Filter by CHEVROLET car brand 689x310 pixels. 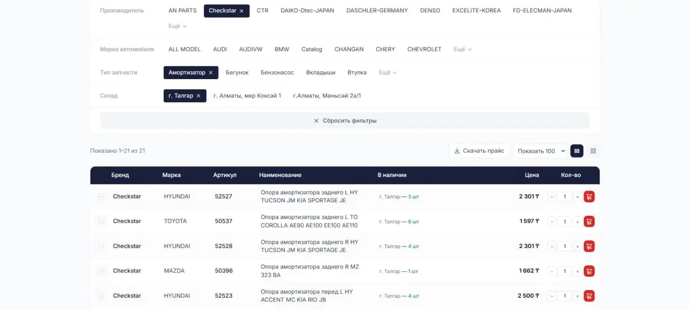pos(424,50)
